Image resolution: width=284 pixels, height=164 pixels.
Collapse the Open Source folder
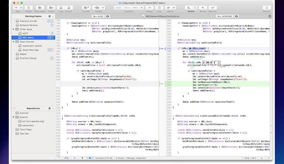click(x=13, y=42)
